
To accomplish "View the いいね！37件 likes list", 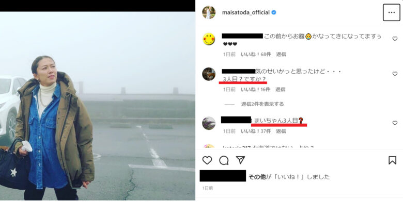I will pyautogui.click(x=256, y=131).
